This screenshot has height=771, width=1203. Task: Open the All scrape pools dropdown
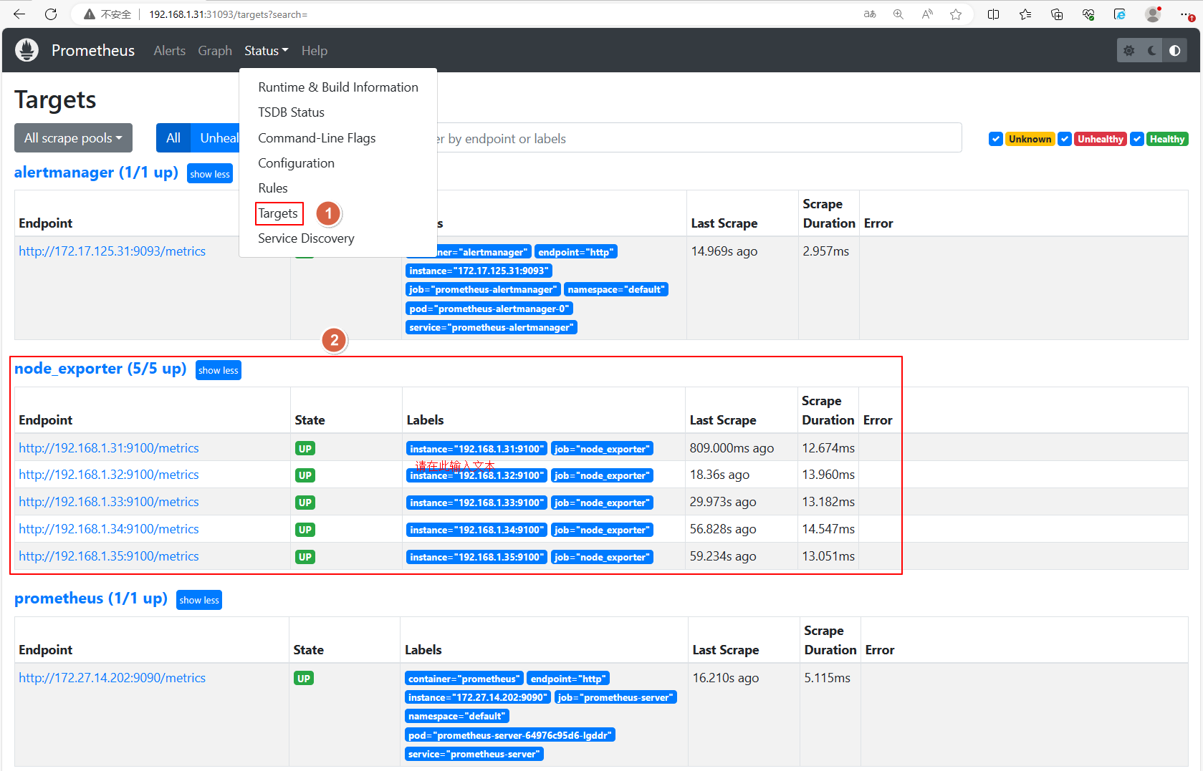(73, 137)
